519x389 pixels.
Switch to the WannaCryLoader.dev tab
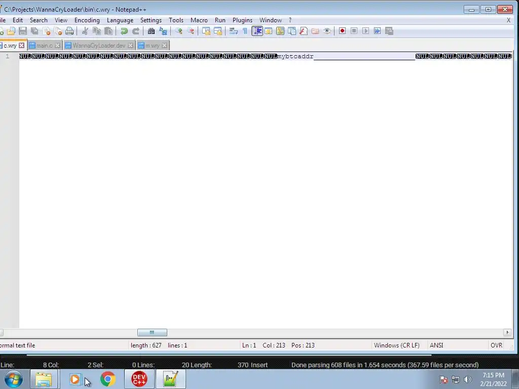[x=99, y=45]
